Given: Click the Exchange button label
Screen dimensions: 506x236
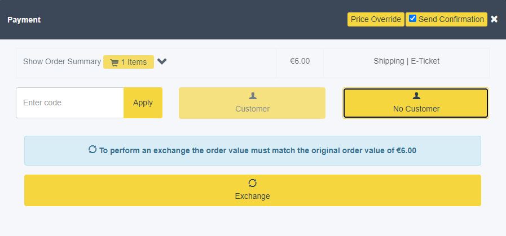Looking at the screenshot, I should (x=252, y=196).
